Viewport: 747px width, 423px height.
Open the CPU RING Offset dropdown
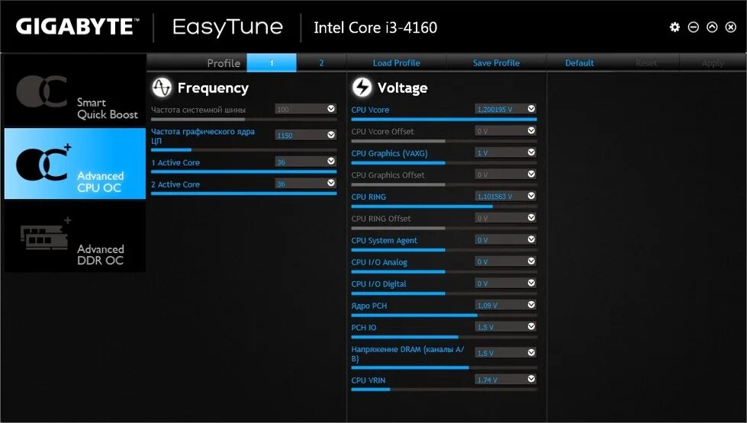coord(531,217)
